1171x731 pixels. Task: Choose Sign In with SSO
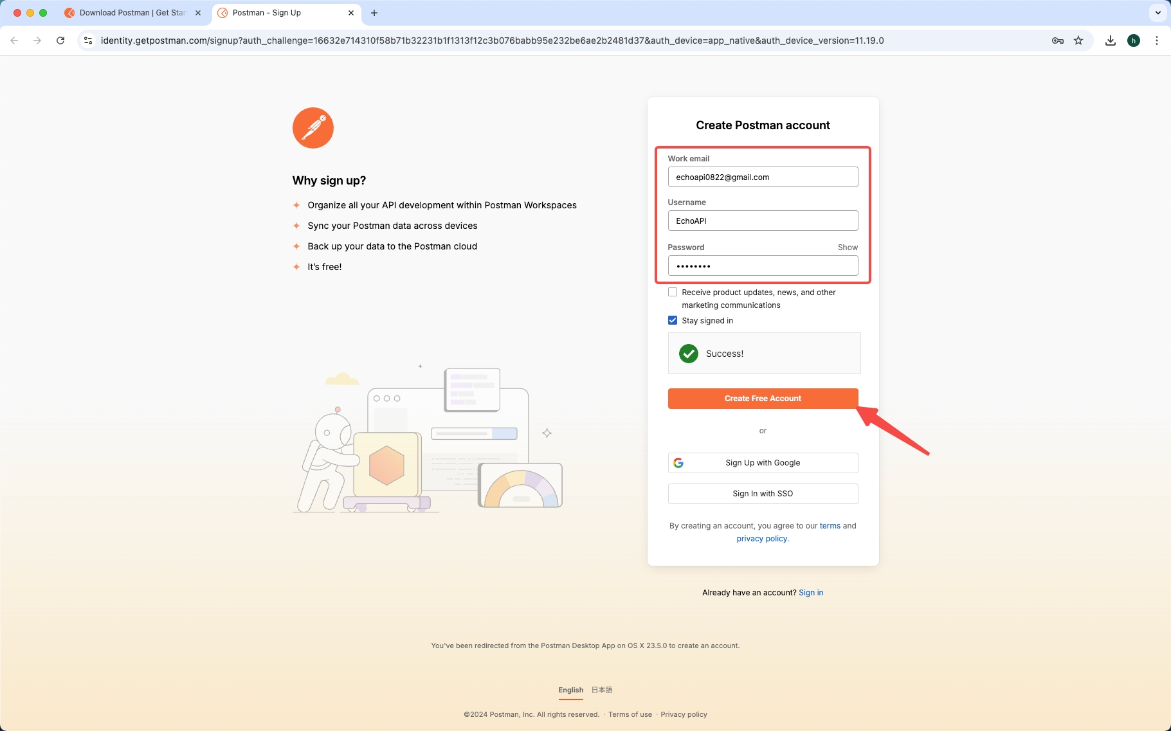click(763, 494)
